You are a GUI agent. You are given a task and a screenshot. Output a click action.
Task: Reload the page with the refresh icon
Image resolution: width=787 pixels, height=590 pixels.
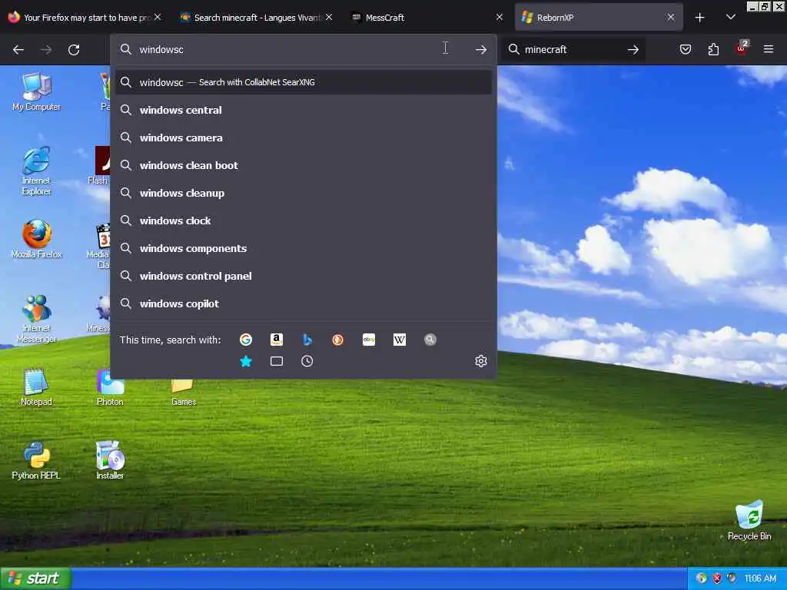point(74,50)
